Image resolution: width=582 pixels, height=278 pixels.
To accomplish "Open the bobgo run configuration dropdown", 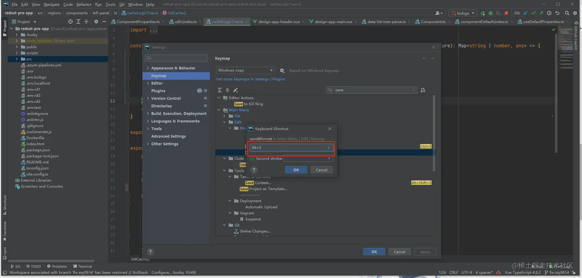I will (463, 13).
